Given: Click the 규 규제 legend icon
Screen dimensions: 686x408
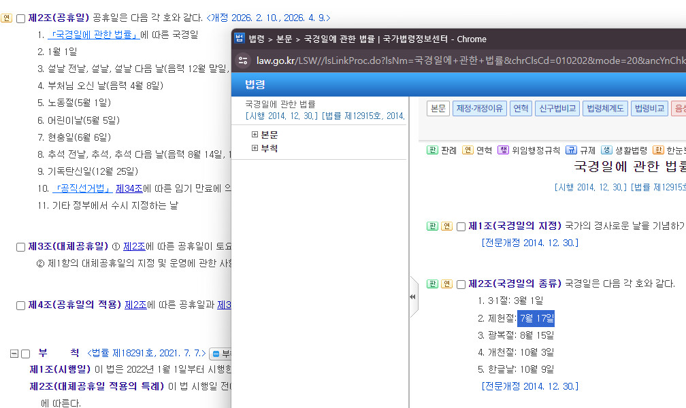Looking at the screenshot, I should click(572, 150).
